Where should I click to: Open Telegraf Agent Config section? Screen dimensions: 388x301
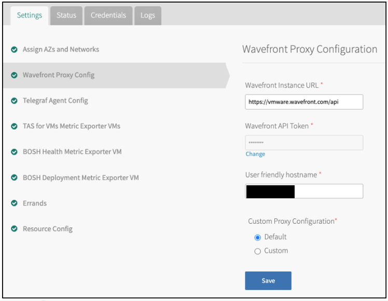(x=55, y=101)
